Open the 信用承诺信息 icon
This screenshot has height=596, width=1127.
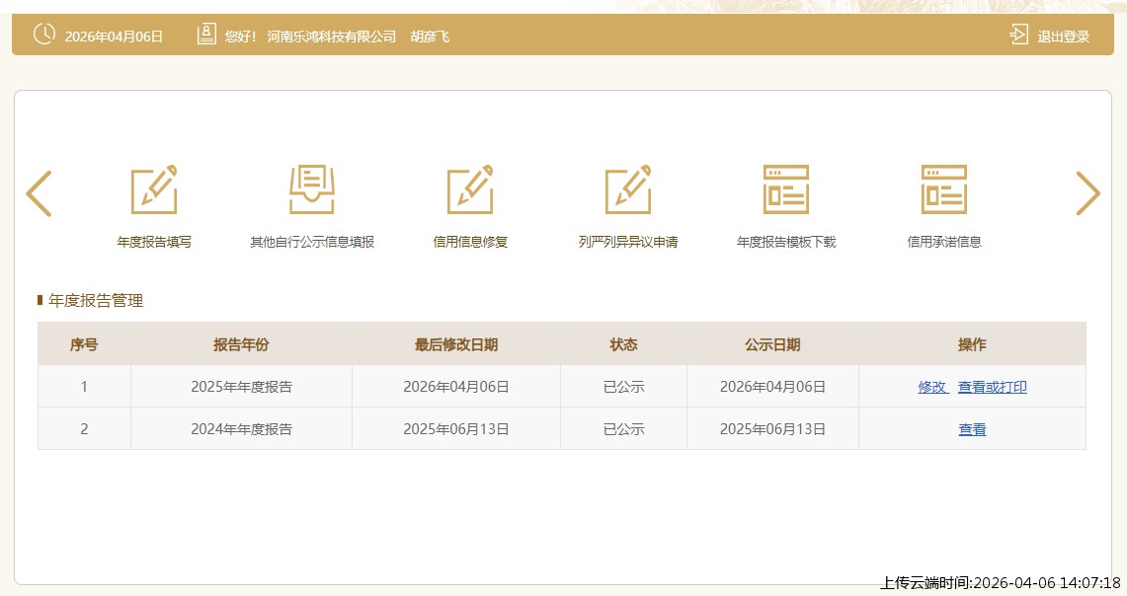click(x=944, y=190)
